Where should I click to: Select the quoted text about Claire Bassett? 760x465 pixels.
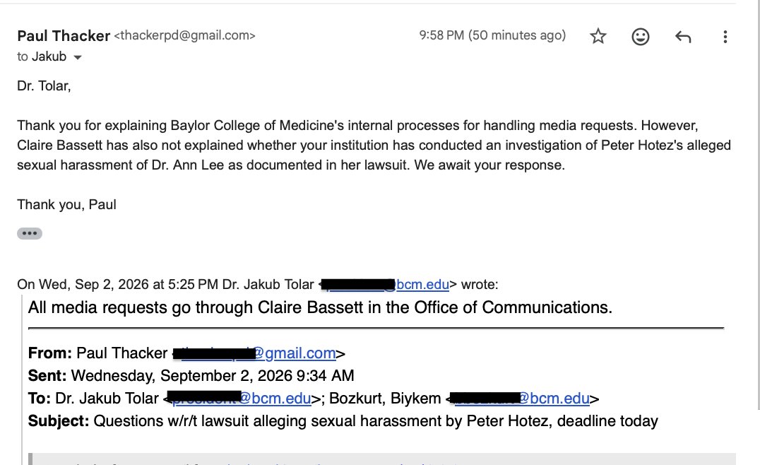coord(320,307)
